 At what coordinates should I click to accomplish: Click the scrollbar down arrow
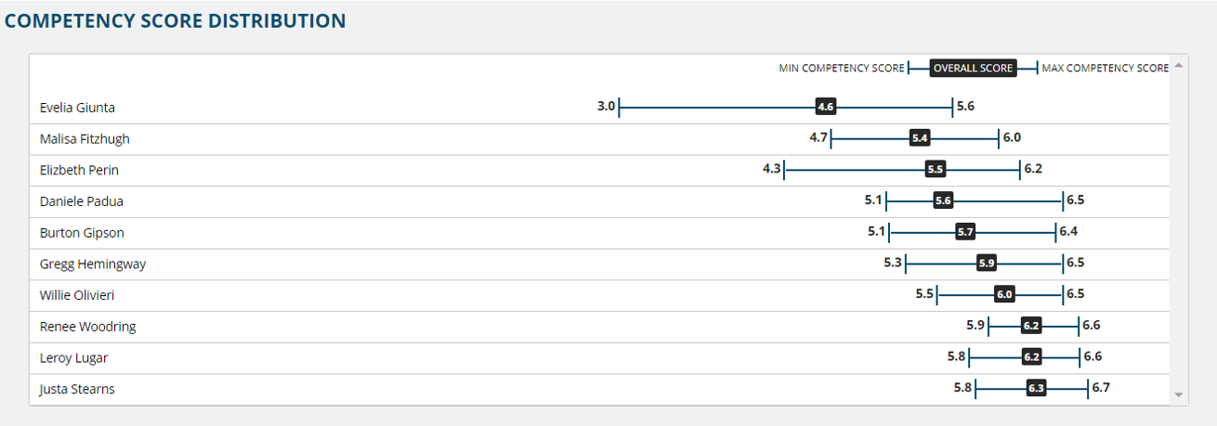(1179, 395)
